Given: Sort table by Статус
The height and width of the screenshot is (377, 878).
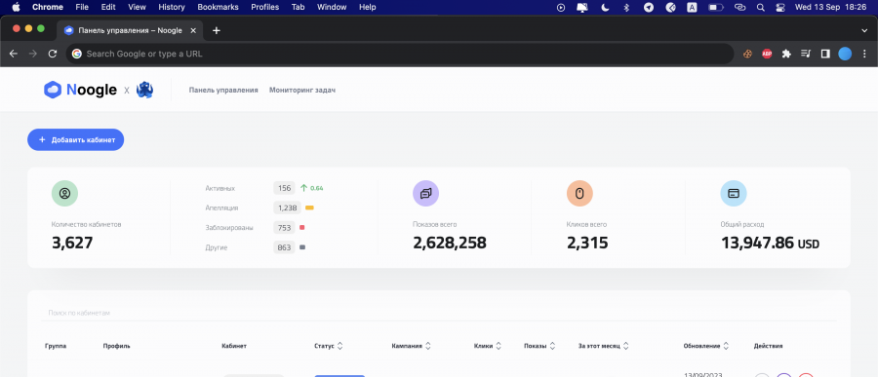Looking at the screenshot, I should 328,346.
